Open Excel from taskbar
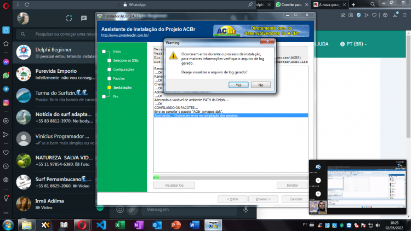 point(120,225)
